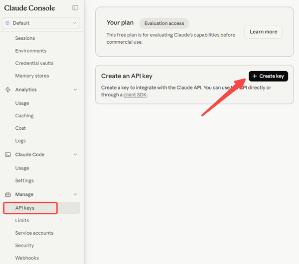Follow the client SDK link

pos(135,95)
